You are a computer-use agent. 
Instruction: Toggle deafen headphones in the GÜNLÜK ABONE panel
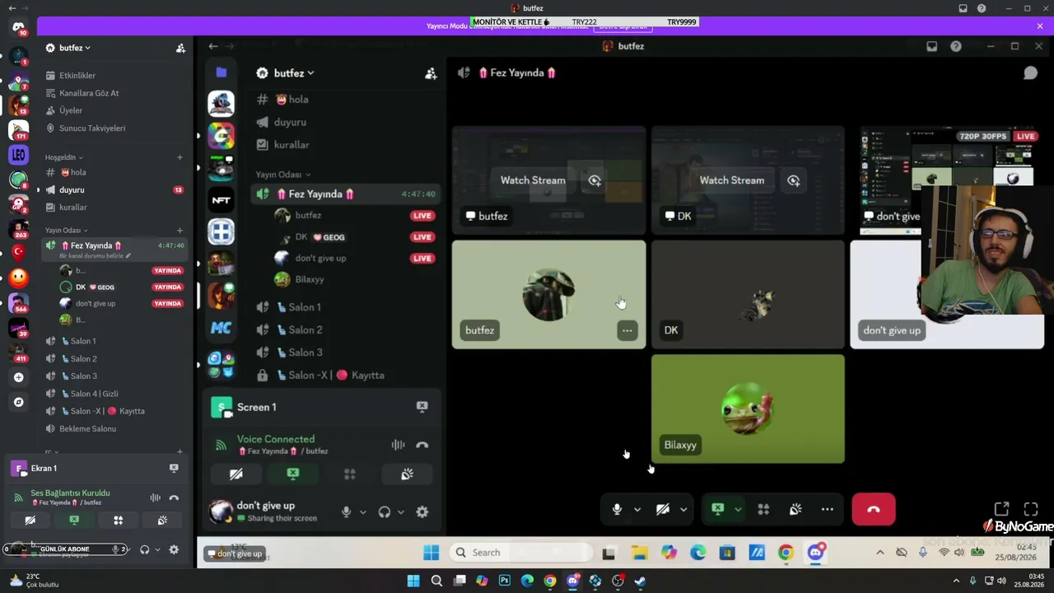(x=145, y=549)
